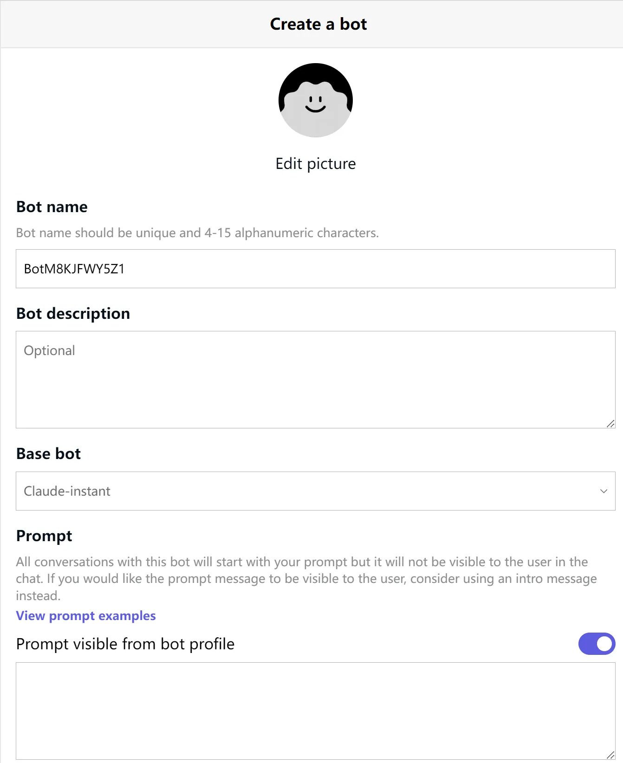
Task: Click the Edit picture link
Action: (316, 164)
